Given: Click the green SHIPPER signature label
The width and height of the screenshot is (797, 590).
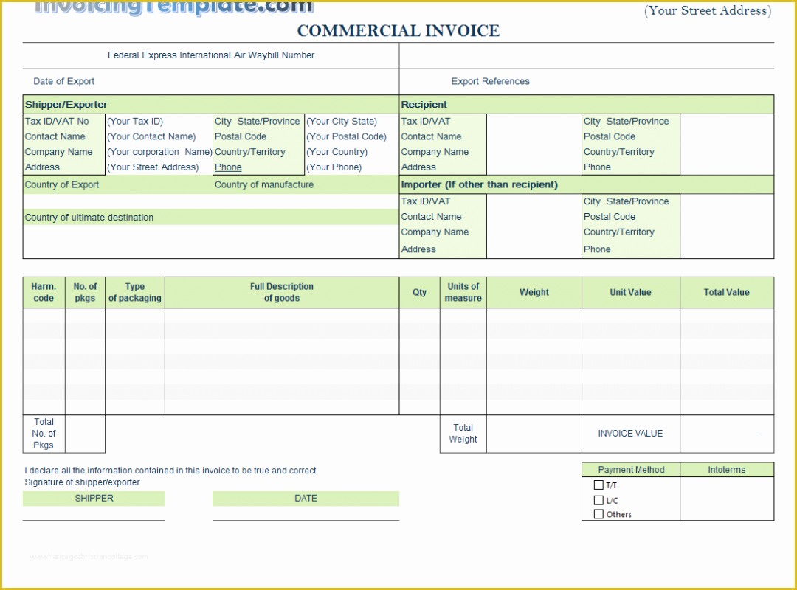Looking at the screenshot, I should click(x=94, y=499).
